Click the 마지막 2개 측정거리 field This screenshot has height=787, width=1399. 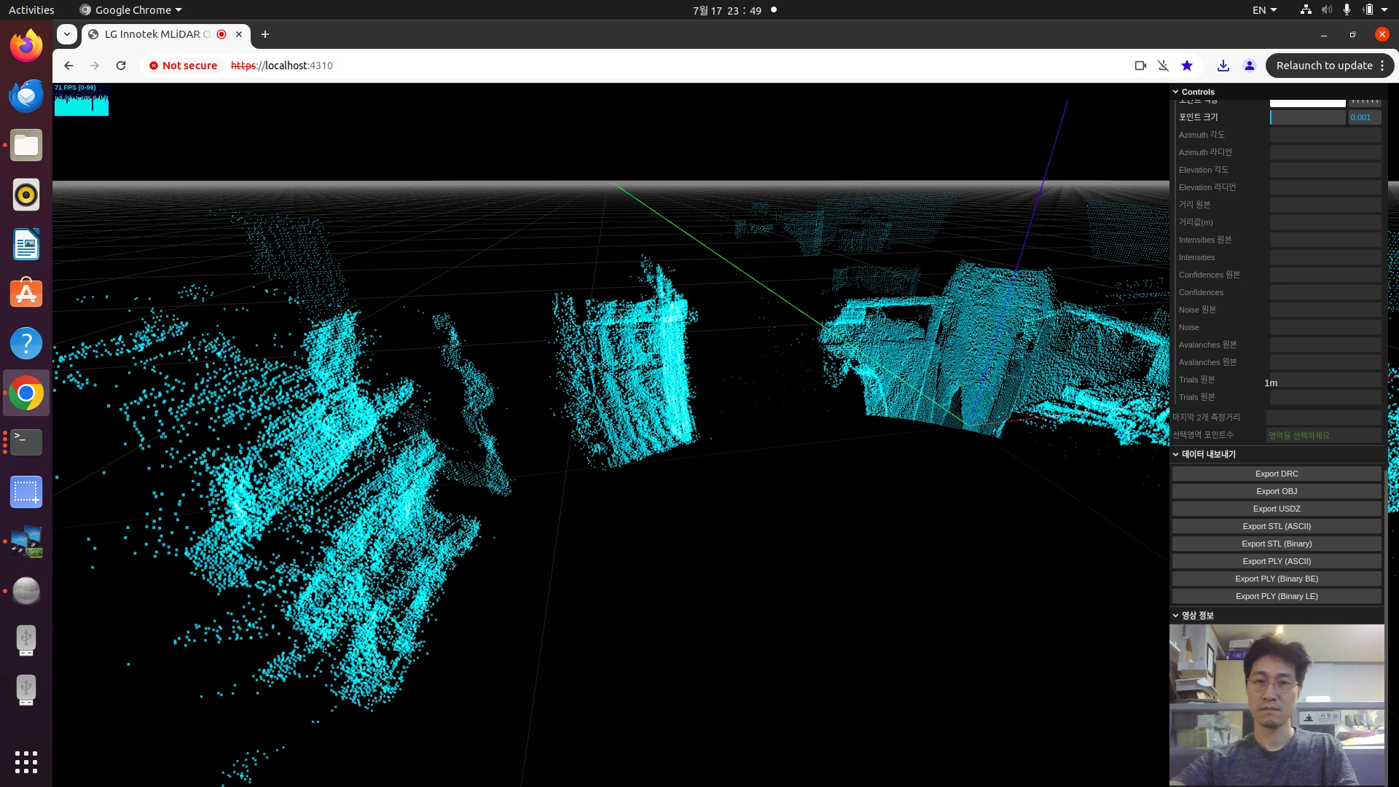1324,418
